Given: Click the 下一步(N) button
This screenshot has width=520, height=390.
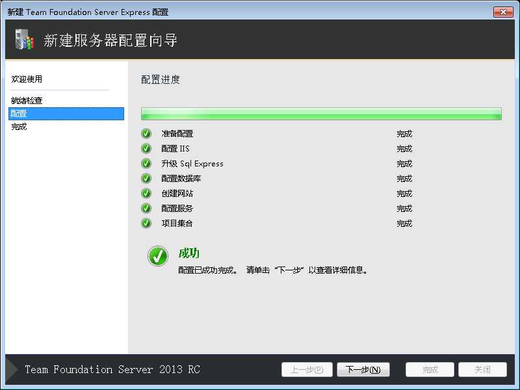Looking at the screenshot, I should pos(363,369).
